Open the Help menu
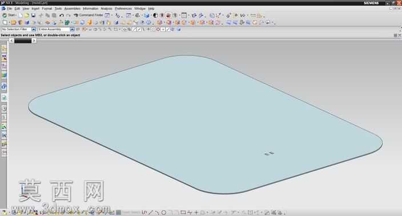The width and height of the screenshot is (402, 216). coord(151,9)
